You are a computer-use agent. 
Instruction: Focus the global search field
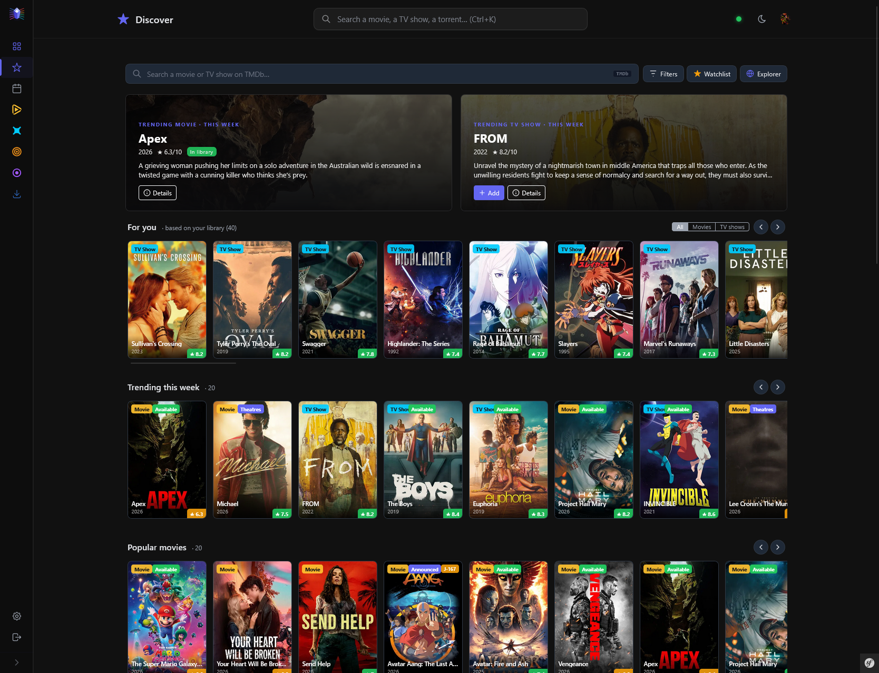(451, 19)
